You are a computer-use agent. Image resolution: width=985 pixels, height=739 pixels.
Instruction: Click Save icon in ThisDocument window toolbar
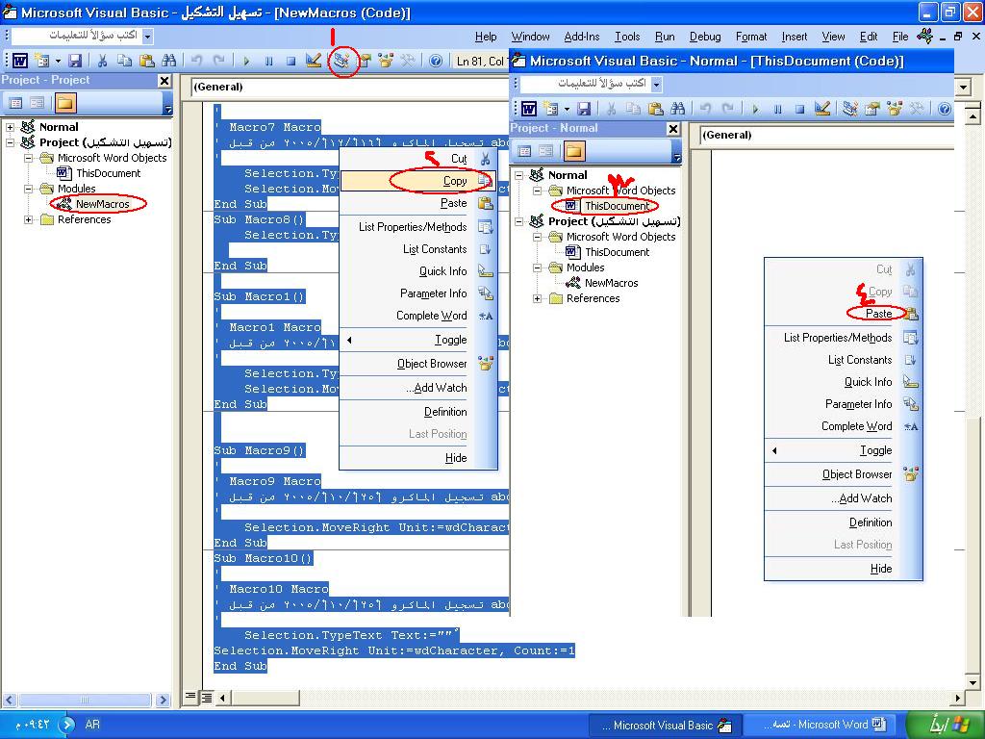[x=584, y=109]
